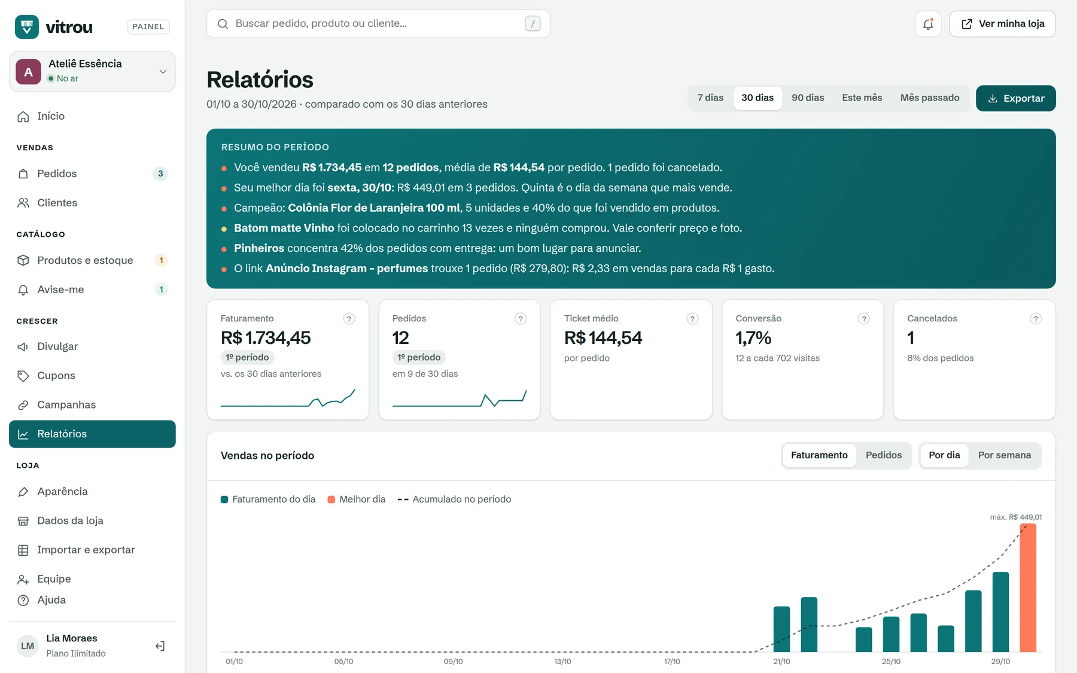The width and height of the screenshot is (1077, 673).
Task: Click the Acumulado no período dashed legend
Action: pos(455,500)
